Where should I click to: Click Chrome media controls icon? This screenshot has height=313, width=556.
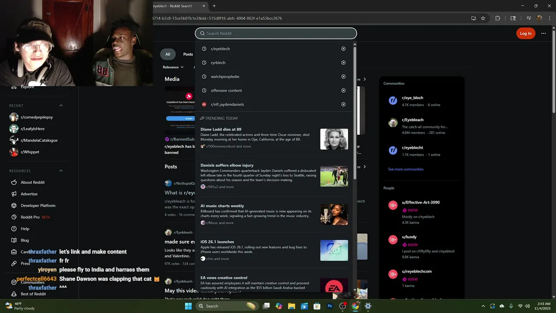point(529,18)
